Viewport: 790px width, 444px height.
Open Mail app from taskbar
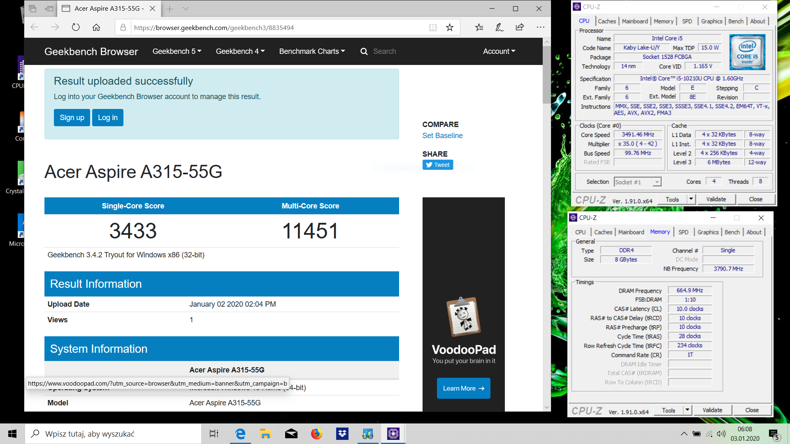[291, 434]
